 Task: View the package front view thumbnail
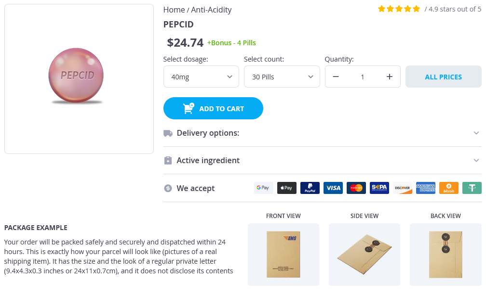coord(283,254)
